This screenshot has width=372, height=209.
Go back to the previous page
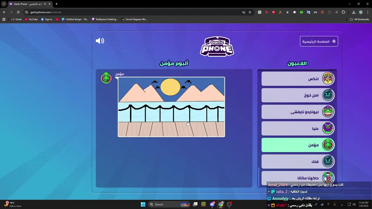[x=4, y=12]
